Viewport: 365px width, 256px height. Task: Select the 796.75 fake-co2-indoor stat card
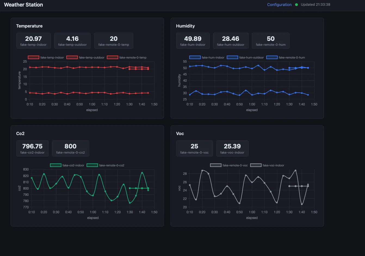[32, 148]
